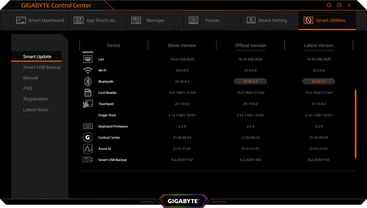Click Bluetooth driver version 22.30.0.4

point(182,81)
